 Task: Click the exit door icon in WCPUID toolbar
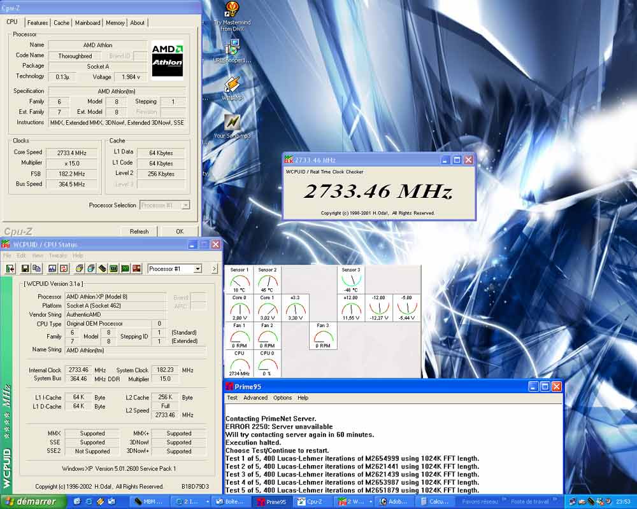click(10, 268)
